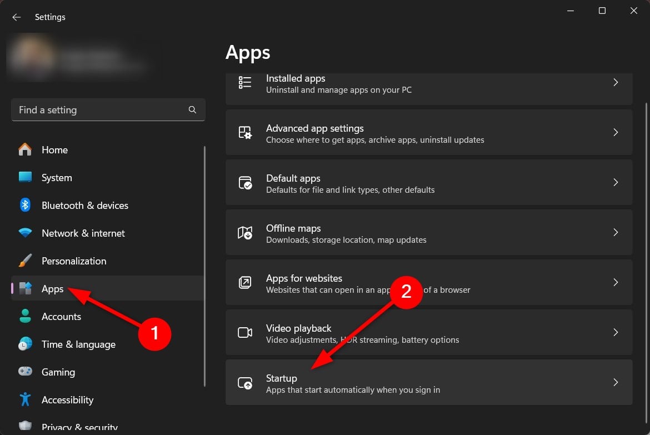The height and width of the screenshot is (435, 650).
Task: Click the Bluetooth icon in sidebar
Action: tap(25, 205)
